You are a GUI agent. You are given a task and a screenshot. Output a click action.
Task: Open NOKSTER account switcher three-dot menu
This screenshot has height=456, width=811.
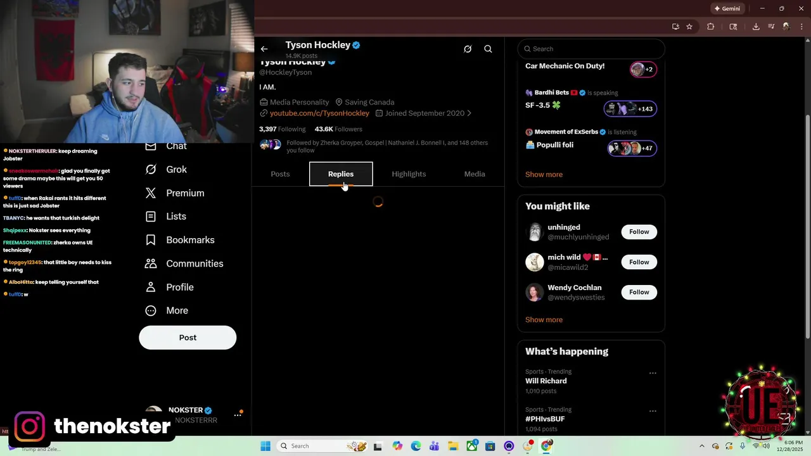click(x=238, y=415)
